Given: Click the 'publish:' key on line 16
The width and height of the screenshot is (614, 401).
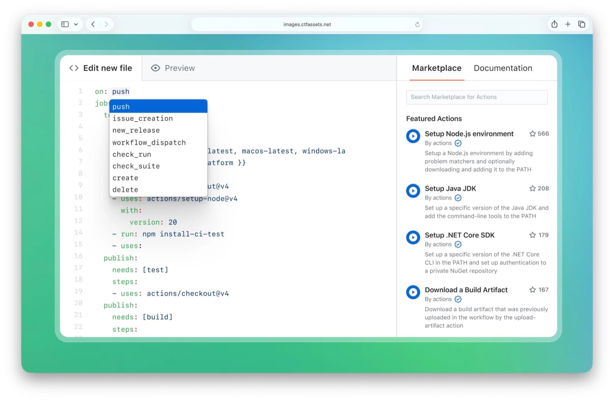Looking at the screenshot, I should [x=120, y=258].
